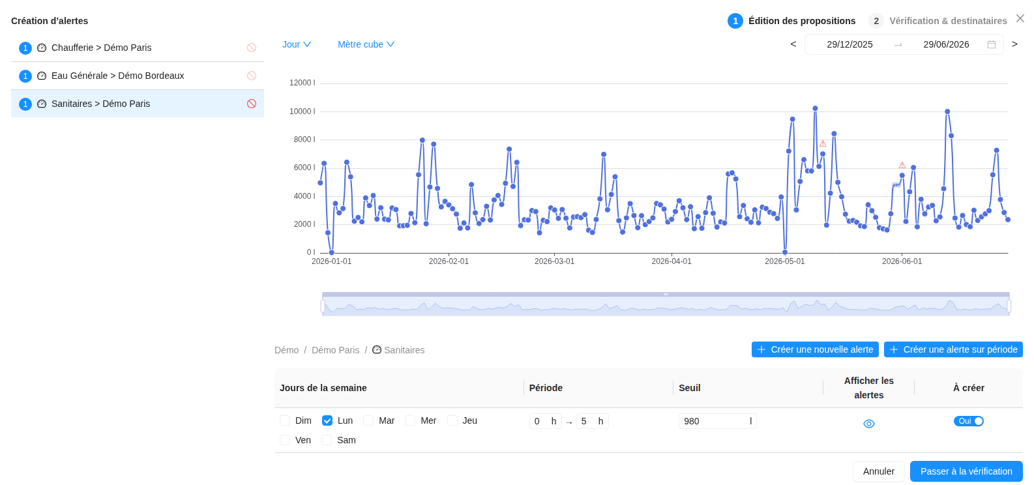1034x485 pixels.
Task: Click the ban icon on Sanitaires row
Action: click(x=252, y=104)
